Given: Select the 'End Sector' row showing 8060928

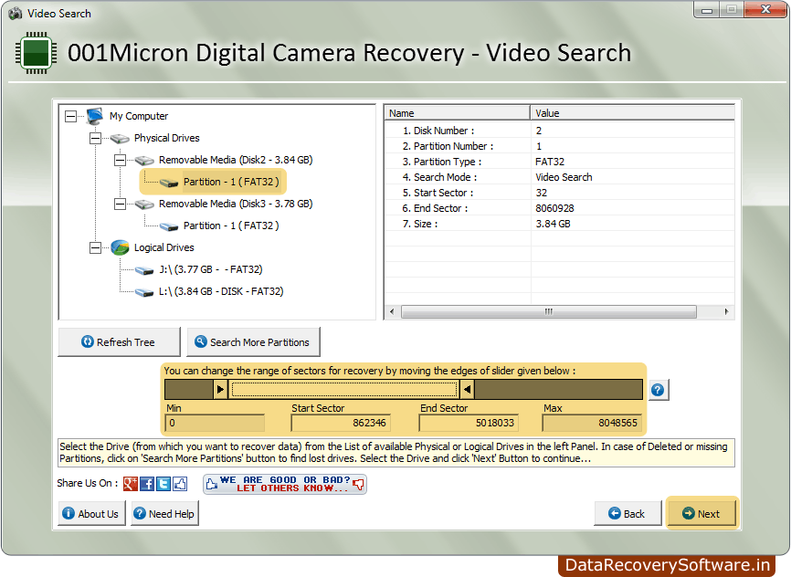Looking at the screenshot, I should [559, 208].
